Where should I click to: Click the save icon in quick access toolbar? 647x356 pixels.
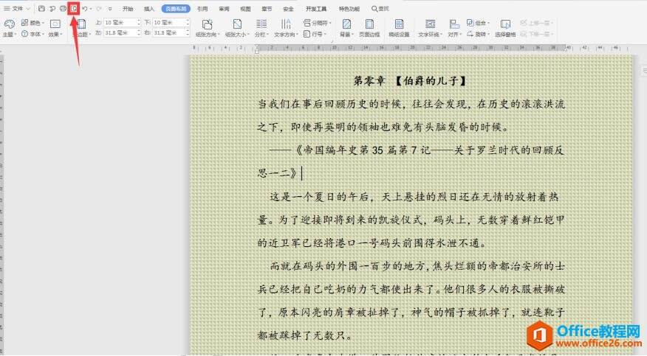click(x=42, y=9)
